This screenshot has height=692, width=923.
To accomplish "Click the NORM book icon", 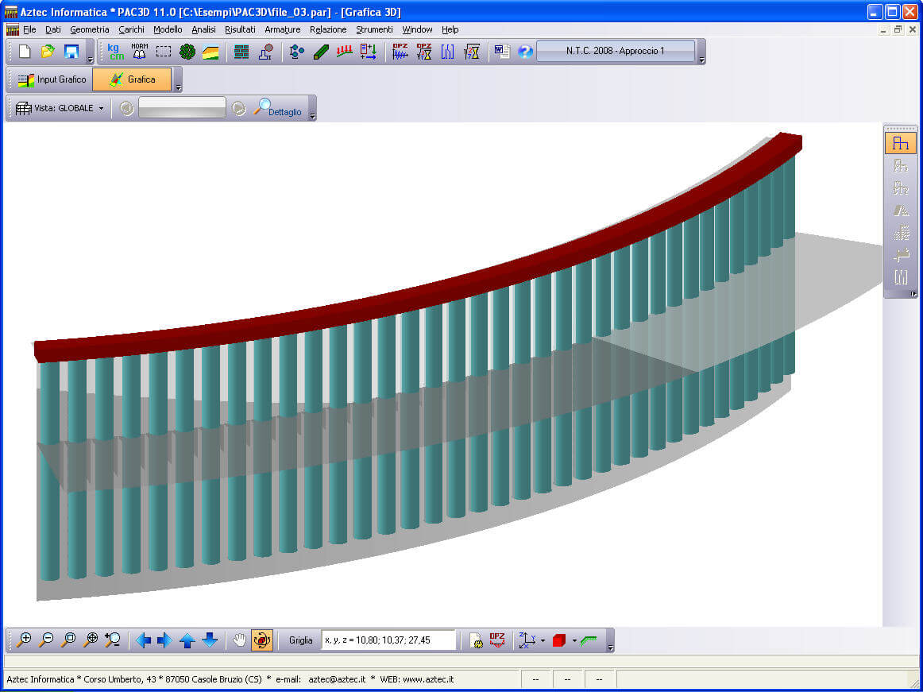I will (139, 52).
